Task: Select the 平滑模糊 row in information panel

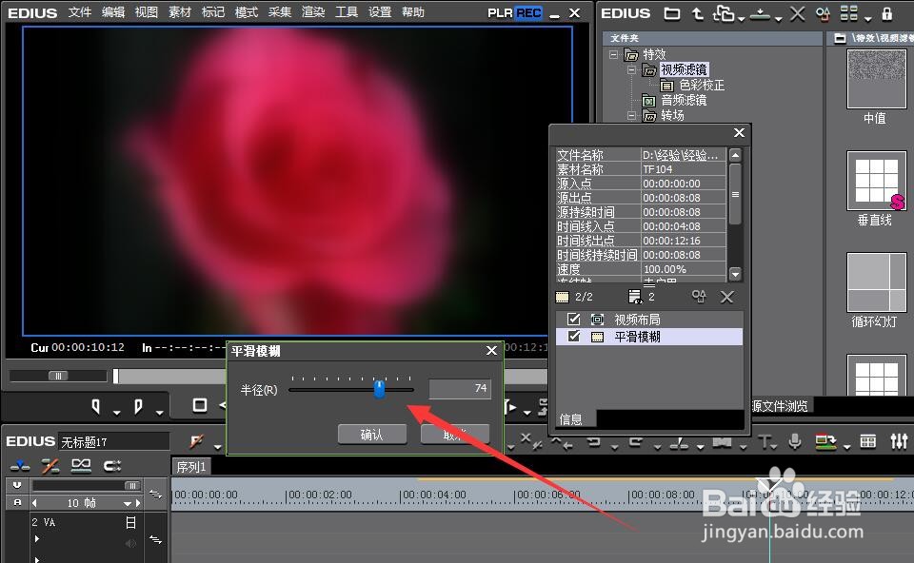Action: [649, 337]
